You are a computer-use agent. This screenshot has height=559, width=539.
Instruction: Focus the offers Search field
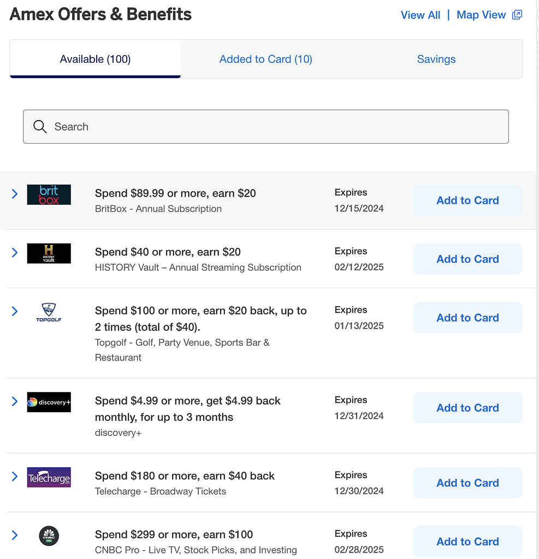(x=266, y=127)
